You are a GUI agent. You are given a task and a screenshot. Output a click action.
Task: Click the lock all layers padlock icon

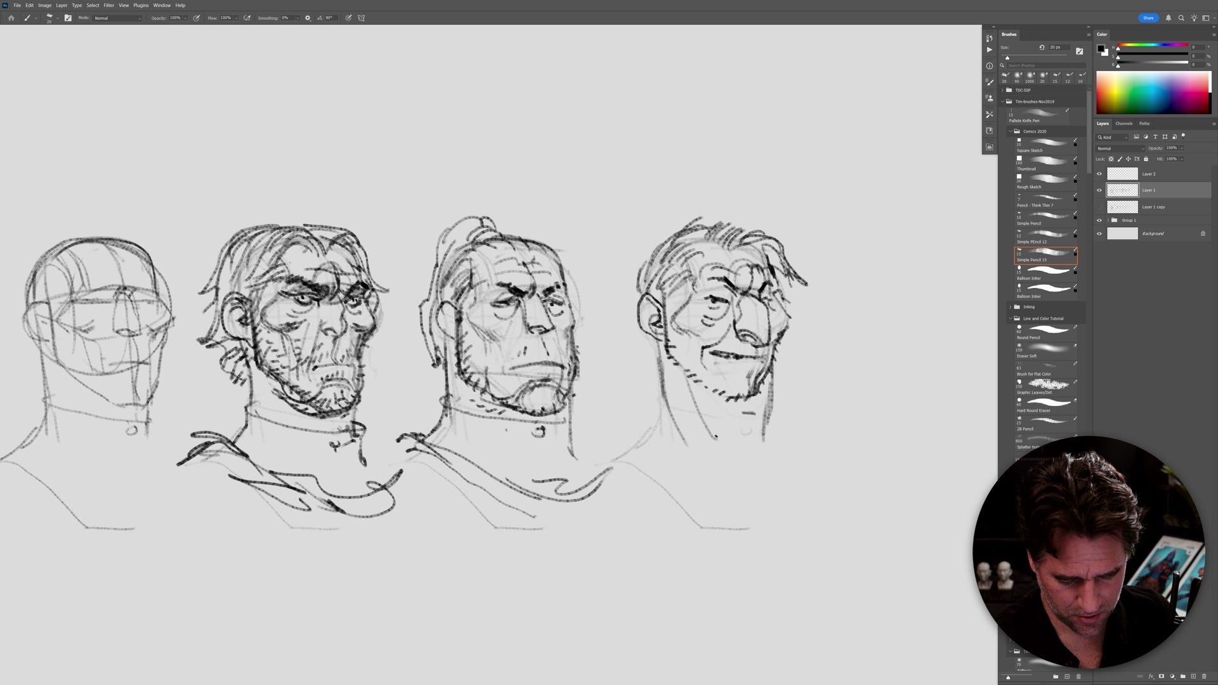pos(1146,159)
